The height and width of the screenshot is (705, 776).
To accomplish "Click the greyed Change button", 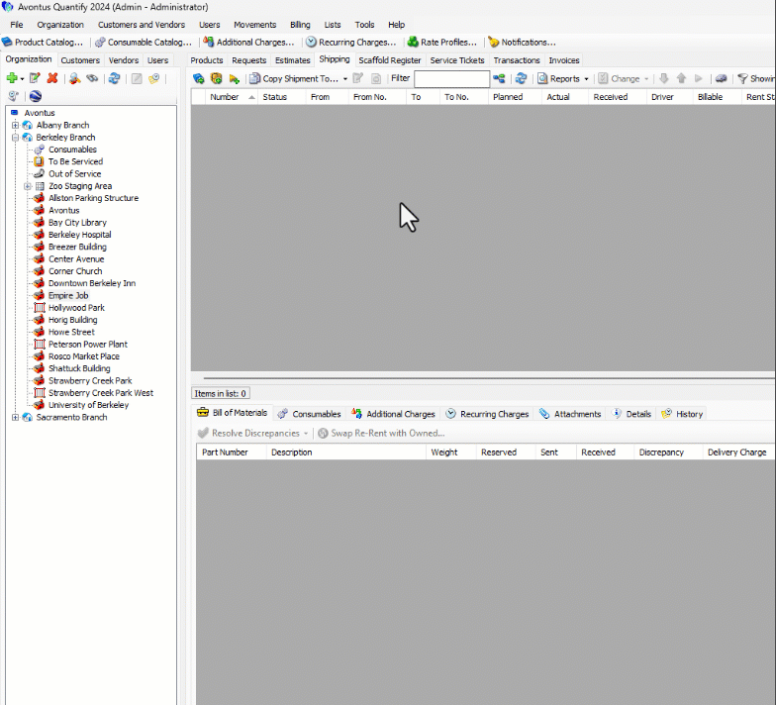I will coord(624,78).
